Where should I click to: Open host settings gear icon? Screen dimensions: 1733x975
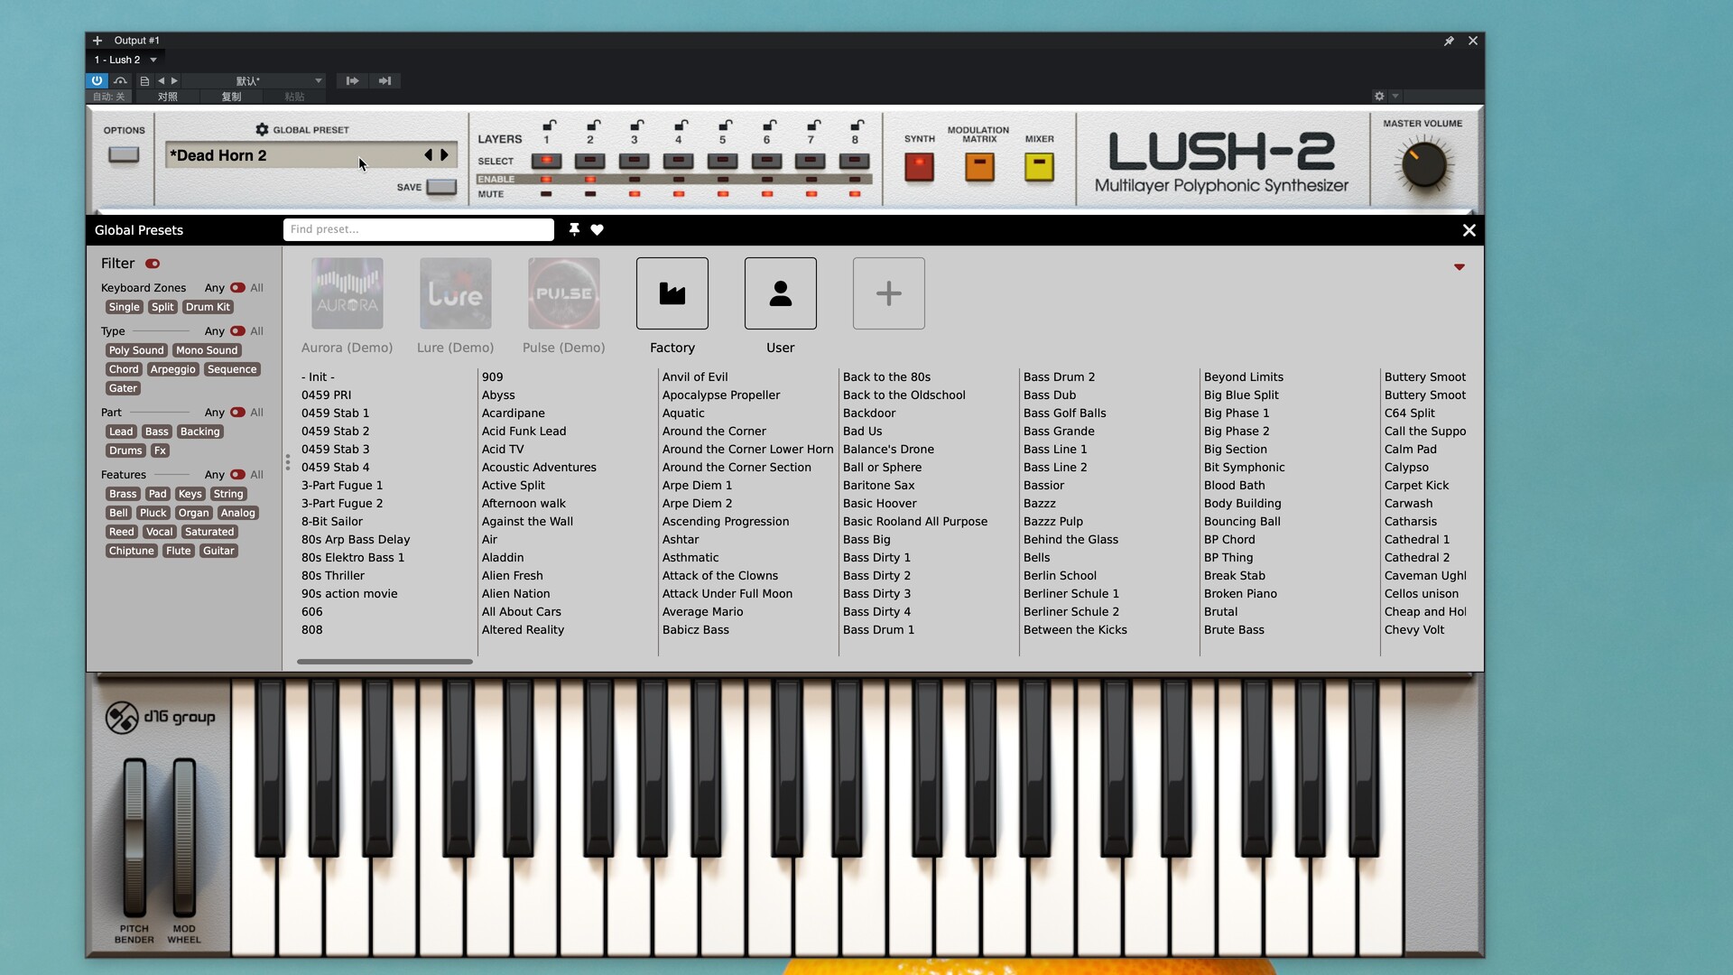pos(1379,96)
